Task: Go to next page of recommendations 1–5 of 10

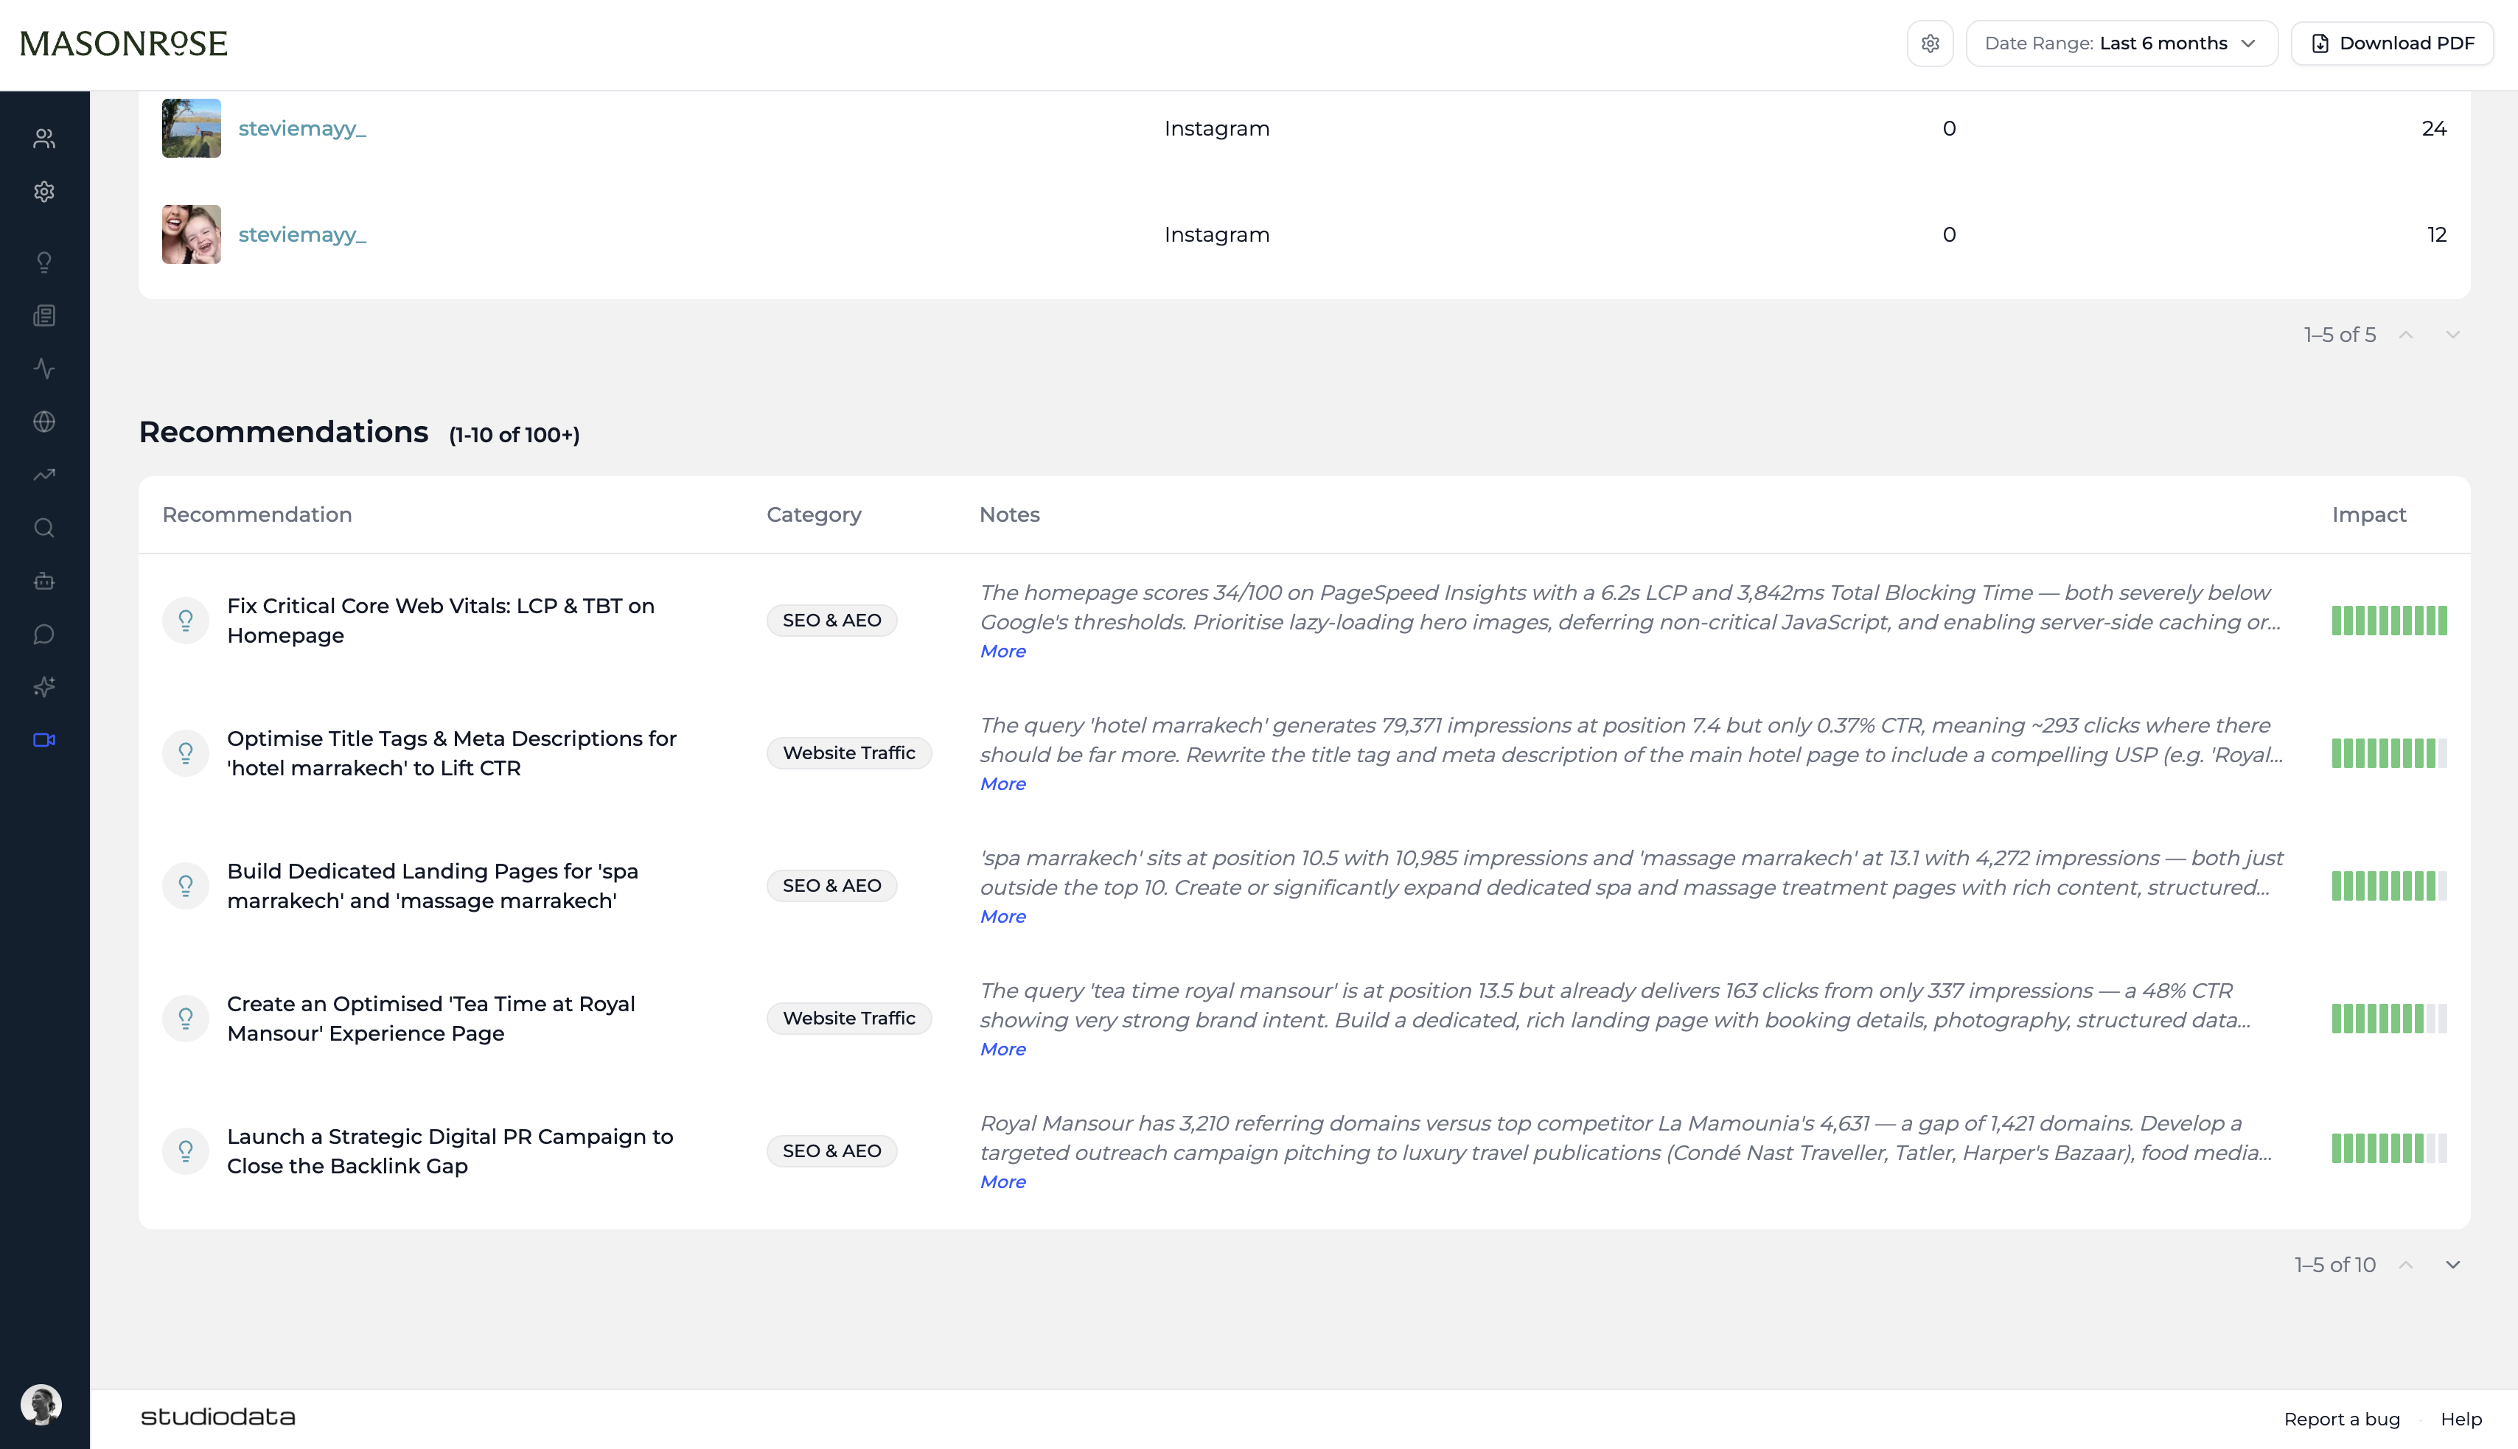Action: point(2452,1265)
